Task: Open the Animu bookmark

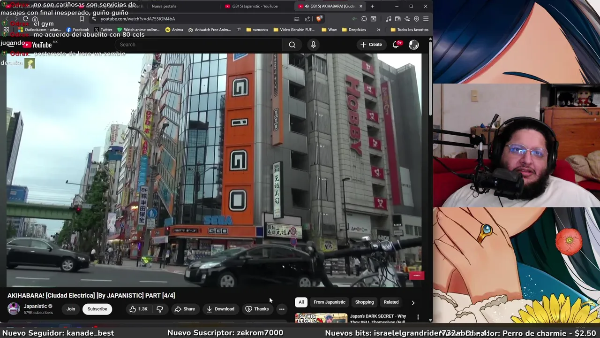Action: [174, 30]
